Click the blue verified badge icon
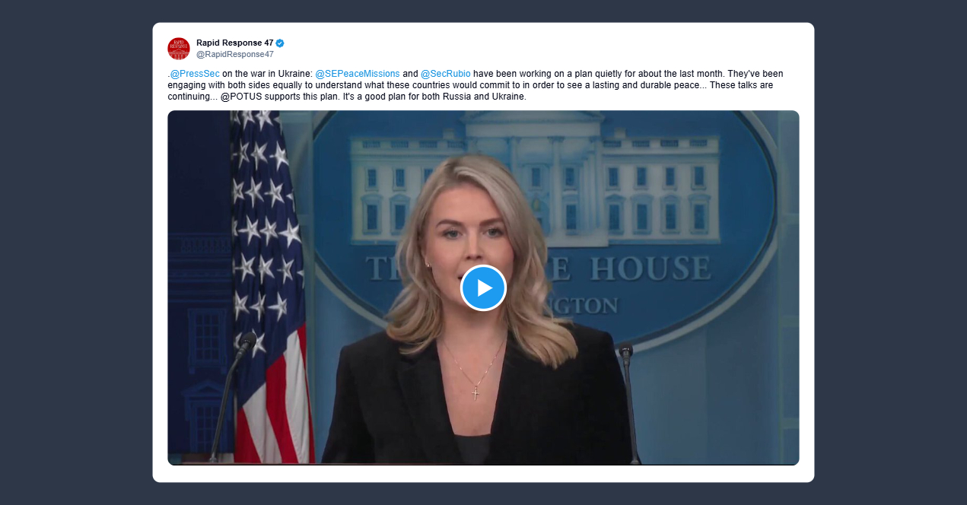This screenshot has height=505, width=967. (280, 43)
